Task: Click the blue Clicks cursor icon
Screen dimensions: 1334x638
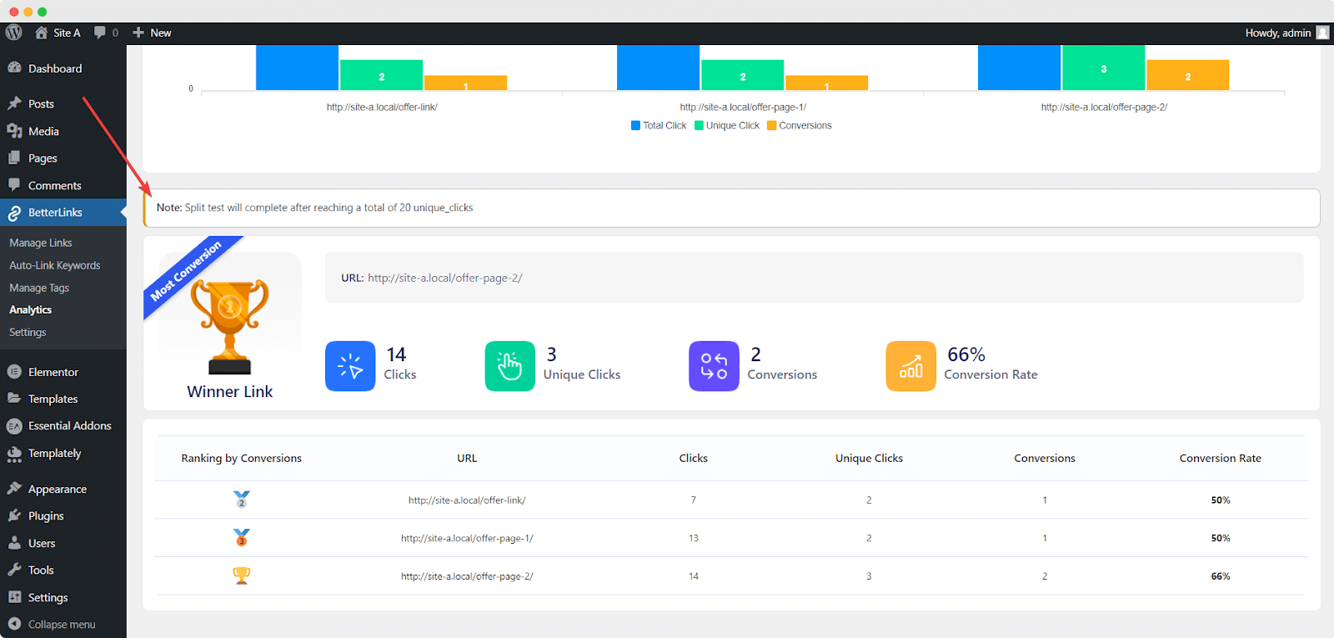Action: coord(350,366)
